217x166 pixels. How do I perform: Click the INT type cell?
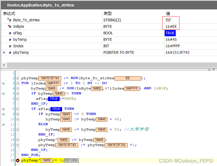(106, 46)
